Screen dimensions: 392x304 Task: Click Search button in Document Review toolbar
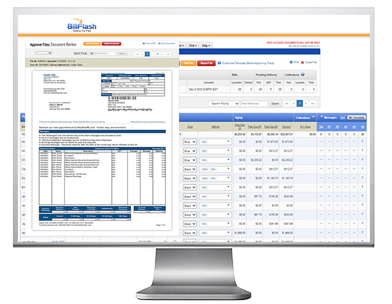pos(122,54)
